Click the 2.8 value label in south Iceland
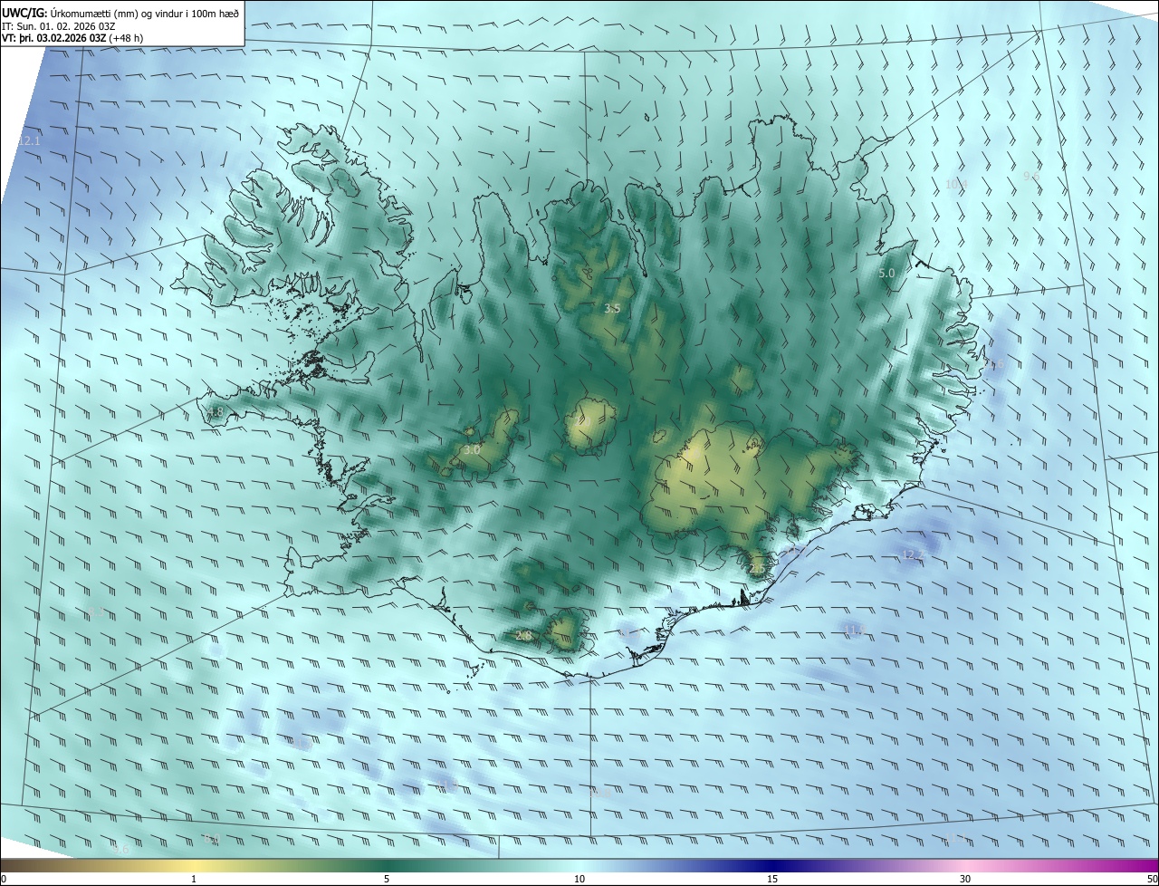The image size is (1159, 886). tap(523, 636)
